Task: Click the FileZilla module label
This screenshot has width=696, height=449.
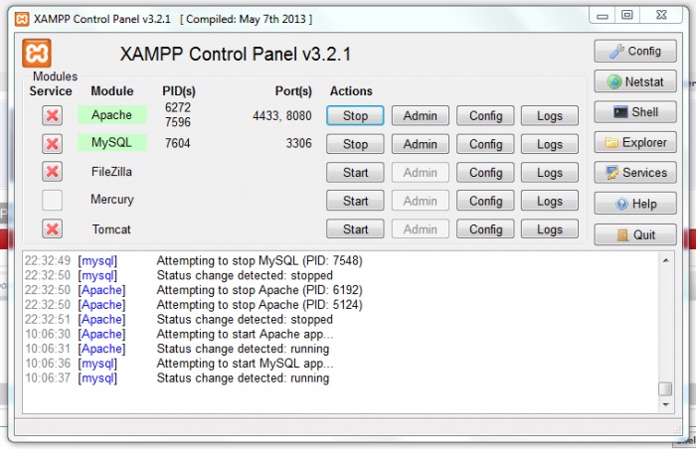Action: [x=111, y=172]
